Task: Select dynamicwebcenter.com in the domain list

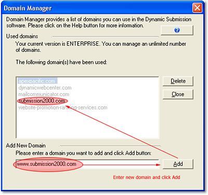Action: pos(45,88)
